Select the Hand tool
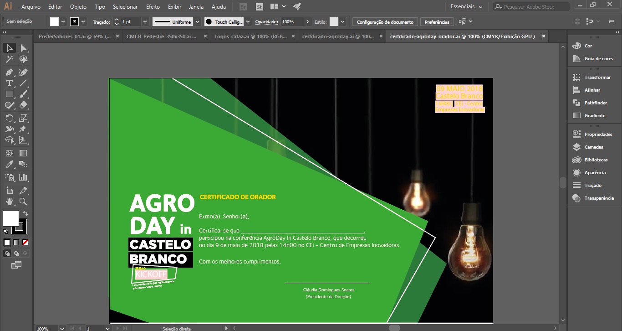Viewport: 622px width, 331px height. point(9,201)
